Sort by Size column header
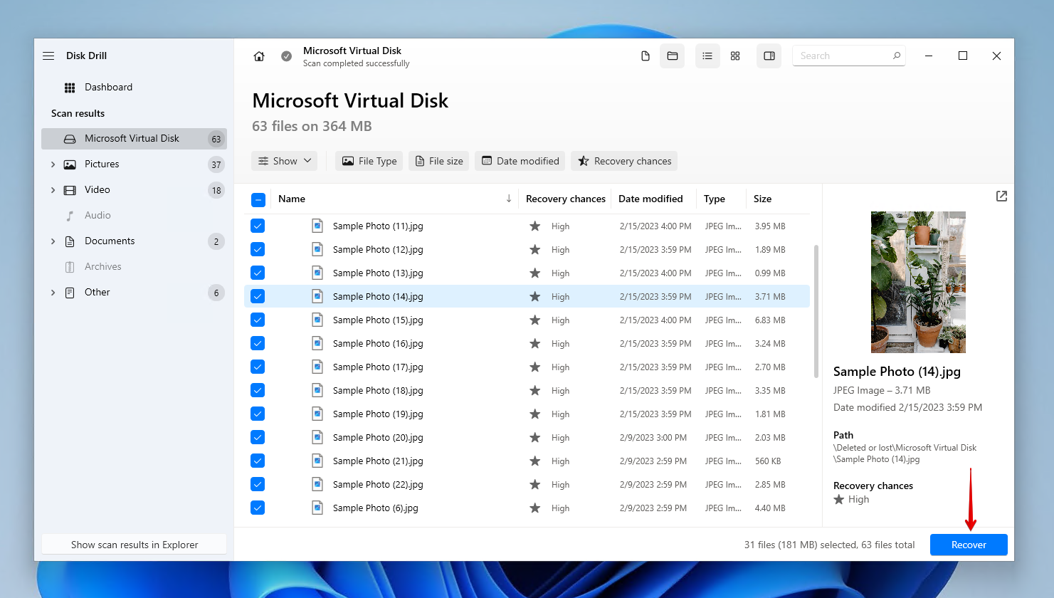This screenshot has height=598, width=1054. (x=762, y=199)
